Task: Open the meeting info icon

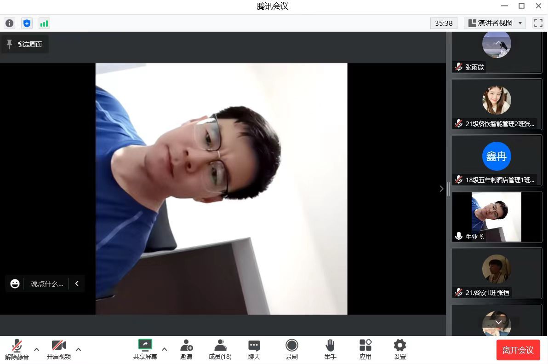Action: point(10,23)
